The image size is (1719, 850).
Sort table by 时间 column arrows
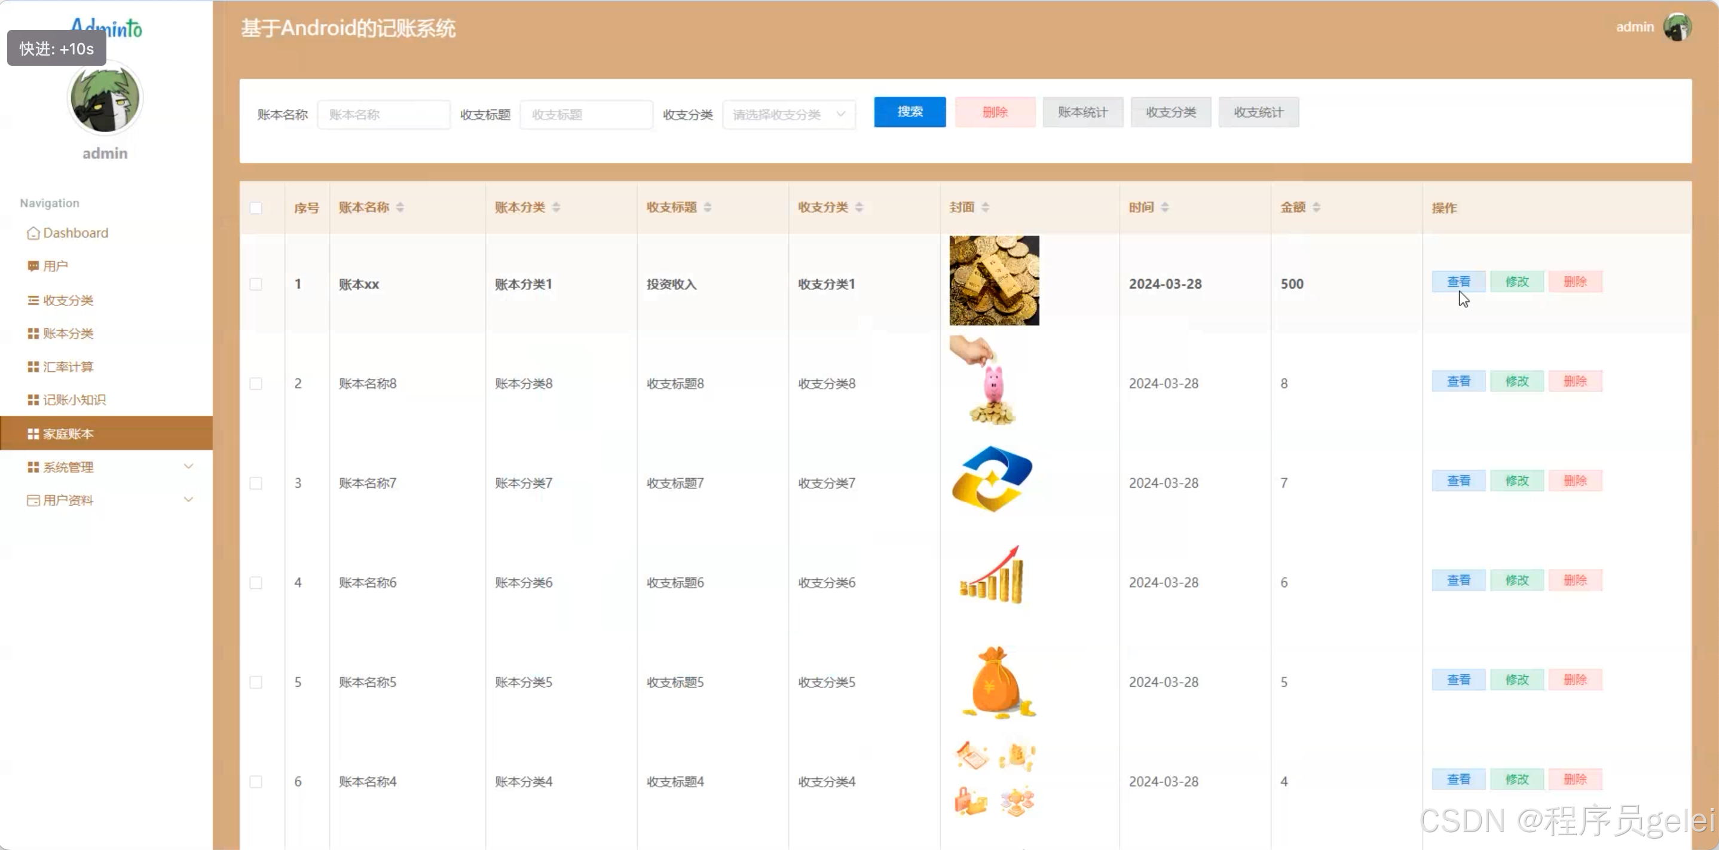(x=1164, y=207)
